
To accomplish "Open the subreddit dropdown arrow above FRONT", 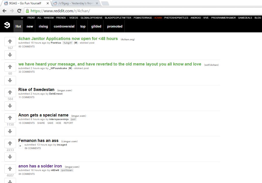I will pos(22,18).
